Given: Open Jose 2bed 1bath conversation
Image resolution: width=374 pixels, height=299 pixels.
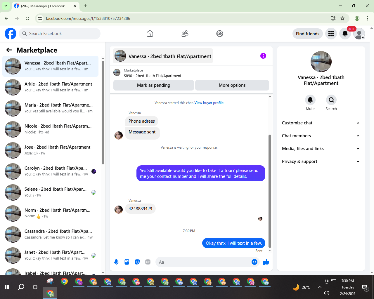Looking at the screenshot, I should [x=50, y=150].
